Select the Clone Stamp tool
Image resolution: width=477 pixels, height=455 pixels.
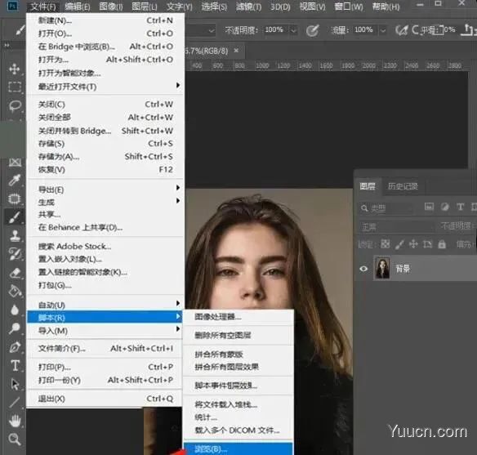click(15, 235)
